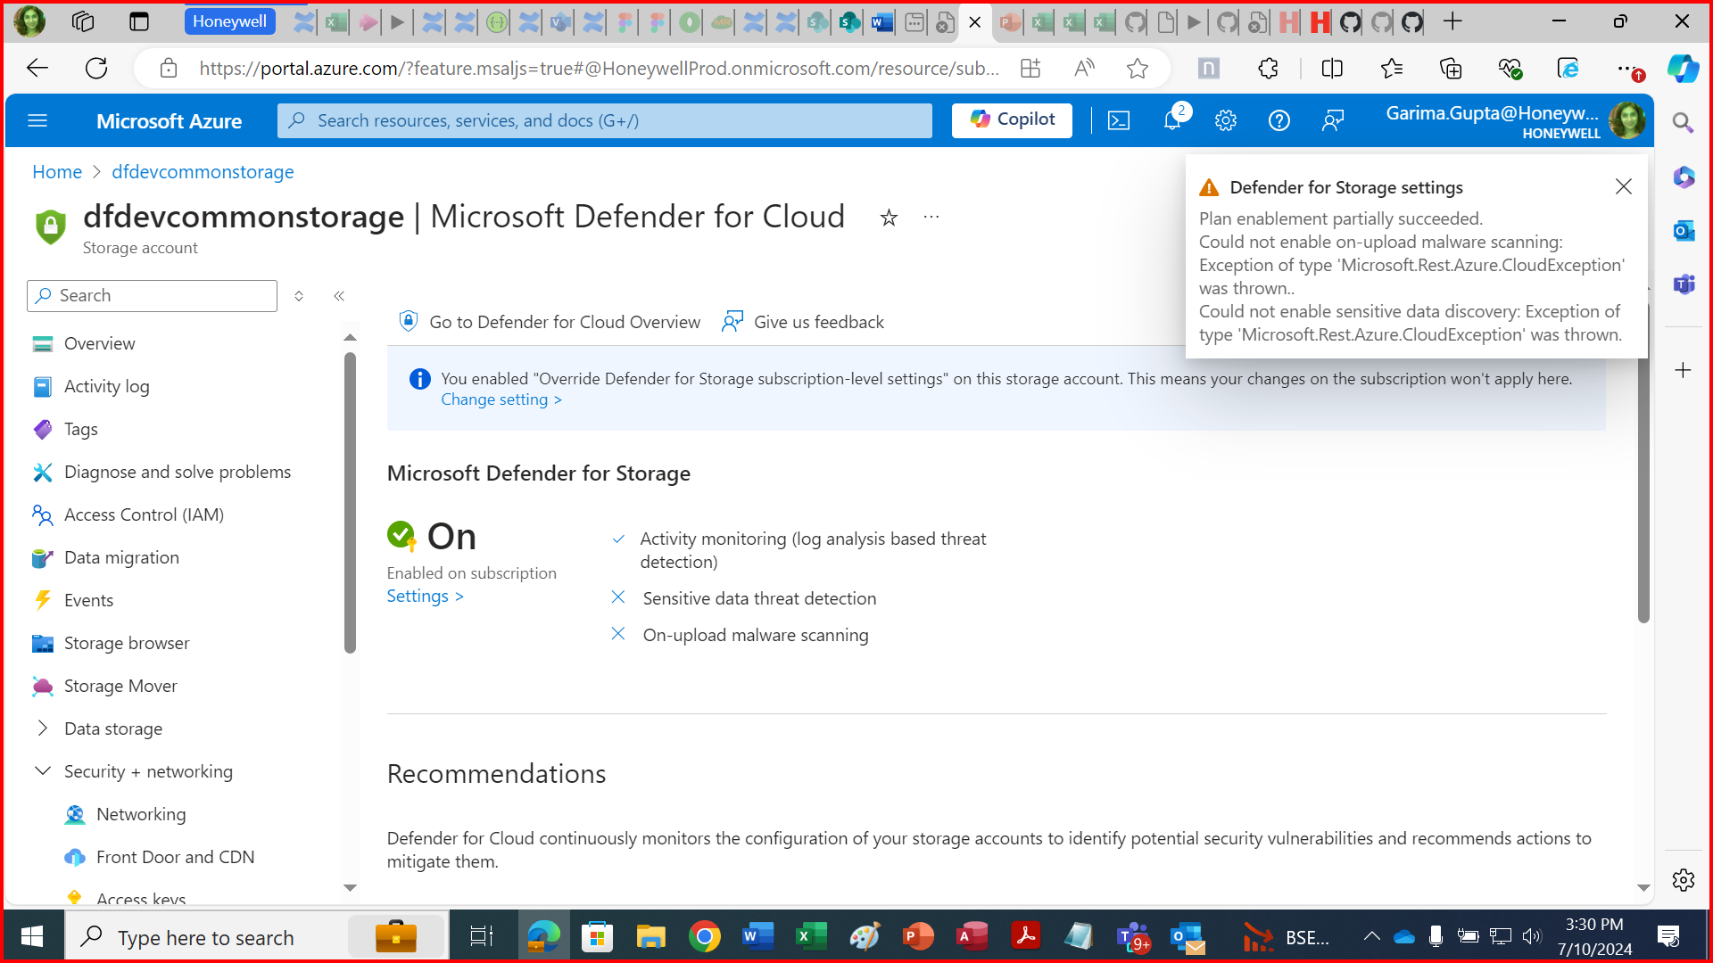Screen dimensions: 1713x963
Task: Open portal settings gear icon
Action: point(1226,120)
